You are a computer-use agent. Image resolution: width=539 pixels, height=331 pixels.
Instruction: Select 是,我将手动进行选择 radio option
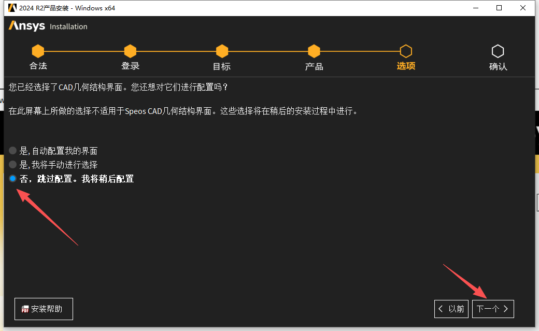tap(12, 164)
